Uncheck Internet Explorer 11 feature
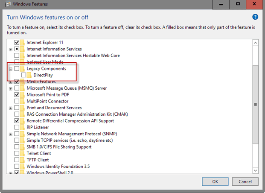The width and height of the screenshot is (265, 193). [17, 43]
